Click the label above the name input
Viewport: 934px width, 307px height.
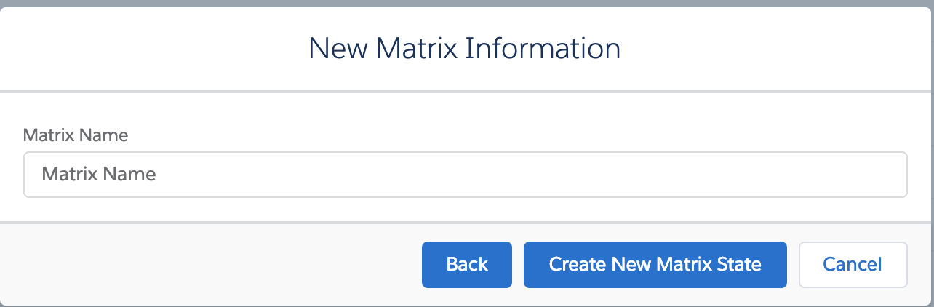coord(76,135)
